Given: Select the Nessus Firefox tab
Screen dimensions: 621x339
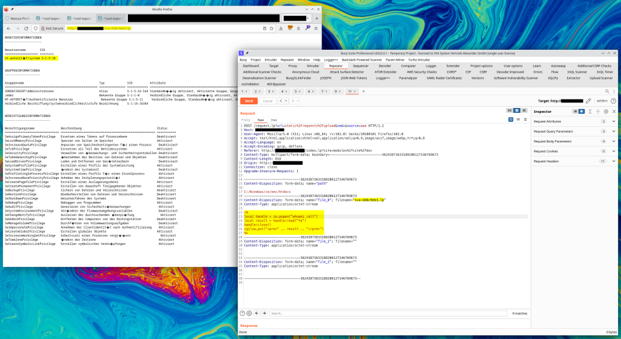Looking at the screenshot, I should coord(18,18).
